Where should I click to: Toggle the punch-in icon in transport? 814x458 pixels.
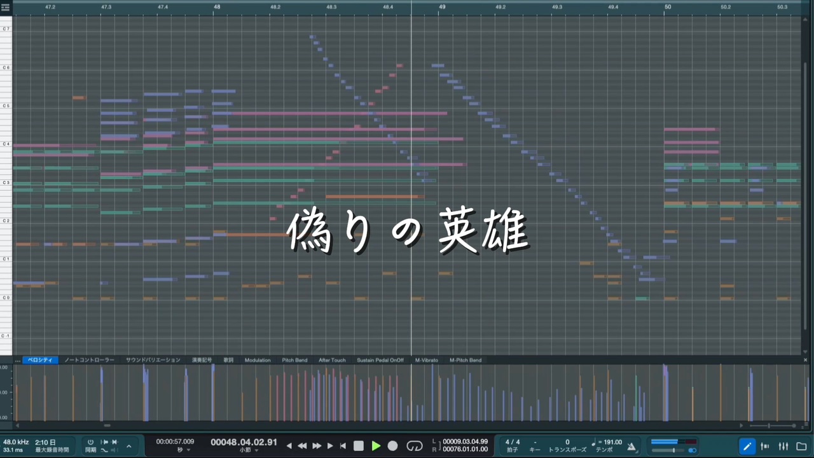tap(104, 442)
